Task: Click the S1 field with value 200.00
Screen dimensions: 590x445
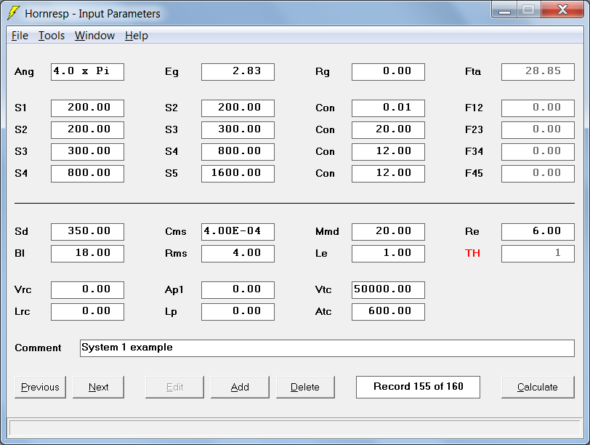Action: pyautogui.click(x=87, y=108)
